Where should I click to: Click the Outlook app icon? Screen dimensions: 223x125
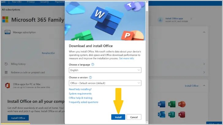point(161,114)
